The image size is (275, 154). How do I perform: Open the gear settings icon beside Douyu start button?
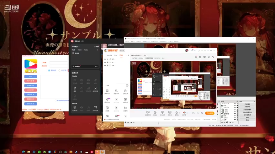click(202, 113)
